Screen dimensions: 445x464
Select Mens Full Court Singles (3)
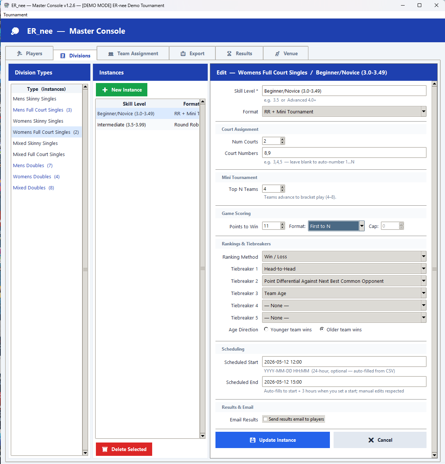click(47, 110)
